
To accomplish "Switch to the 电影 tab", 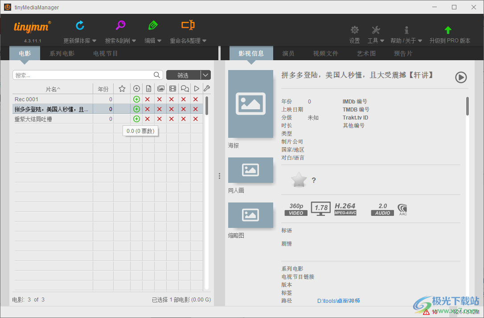I will point(25,54).
